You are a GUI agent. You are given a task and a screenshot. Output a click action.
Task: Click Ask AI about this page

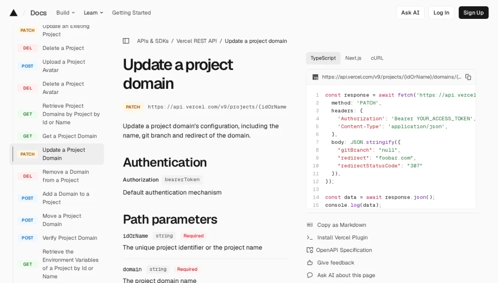click(x=346, y=275)
